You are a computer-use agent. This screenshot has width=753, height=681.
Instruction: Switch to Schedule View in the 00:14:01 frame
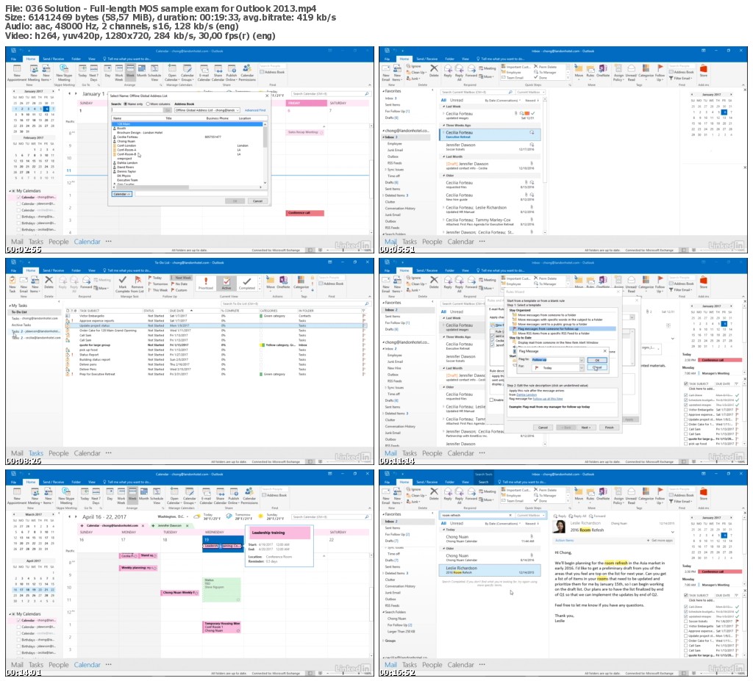click(x=157, y=496)
